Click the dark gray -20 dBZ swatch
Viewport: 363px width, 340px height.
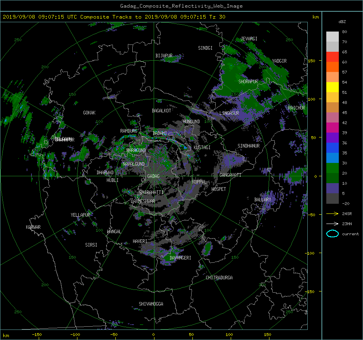tap(332, 198)
